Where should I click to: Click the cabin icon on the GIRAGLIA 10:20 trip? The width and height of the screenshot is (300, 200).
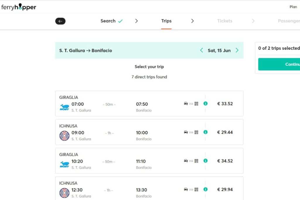(x=191, y=161)
